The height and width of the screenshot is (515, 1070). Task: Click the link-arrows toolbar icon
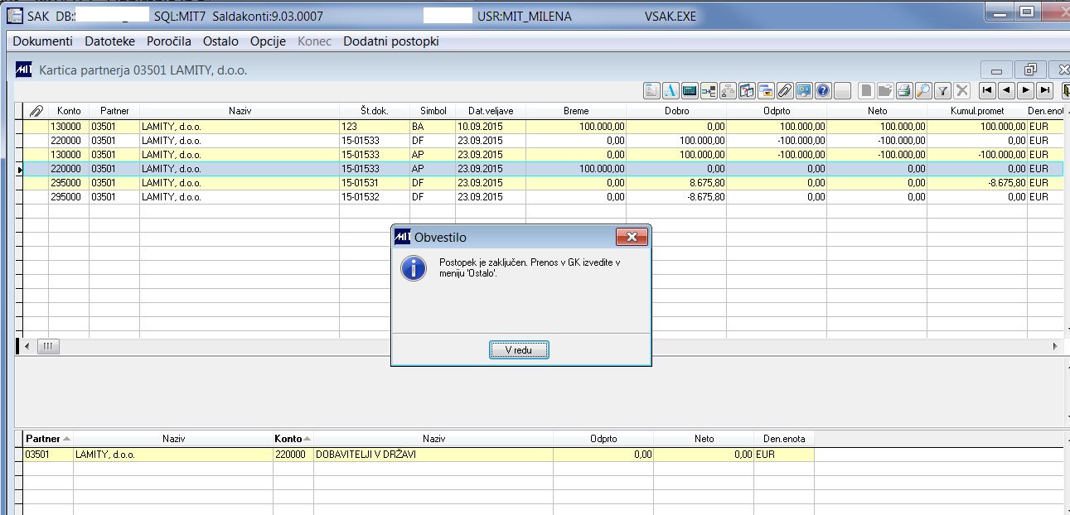coord(709,90)
